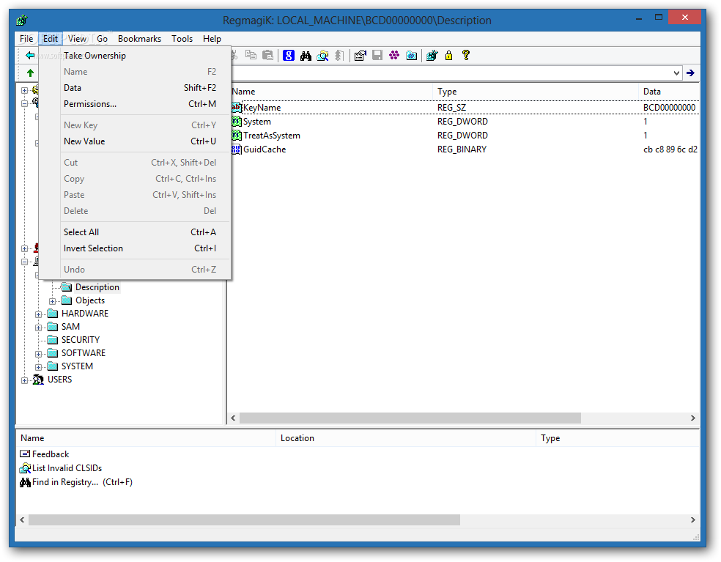Expand the SOFTWARE tree node

click(39, 354)
